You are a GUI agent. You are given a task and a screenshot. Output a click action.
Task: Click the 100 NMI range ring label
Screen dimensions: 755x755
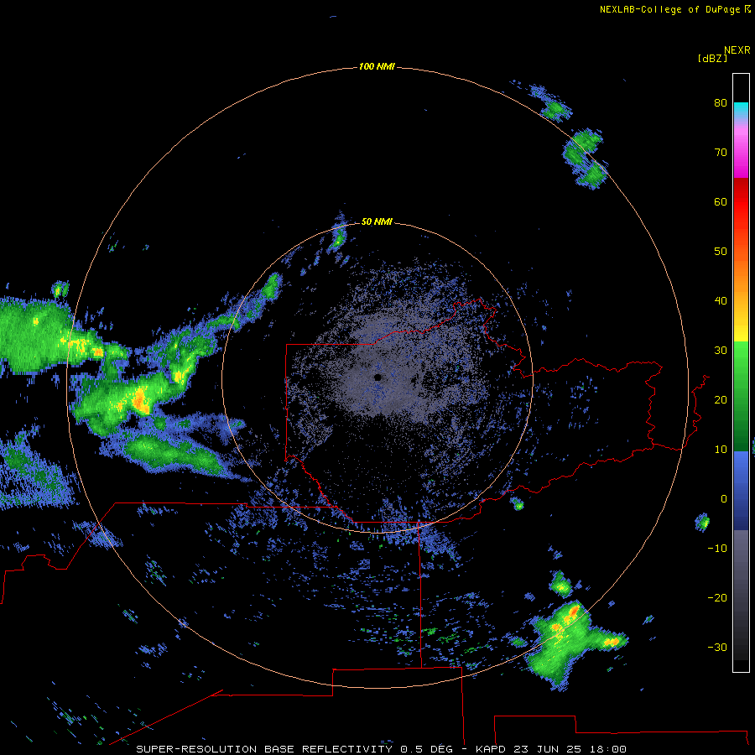click(377, 66)
